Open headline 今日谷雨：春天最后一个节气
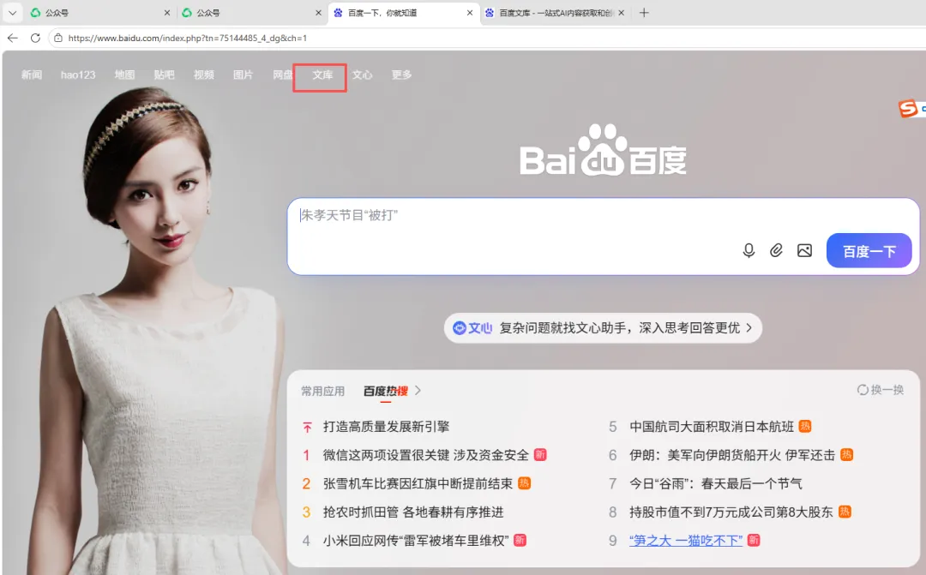 [x=716, y=483]
